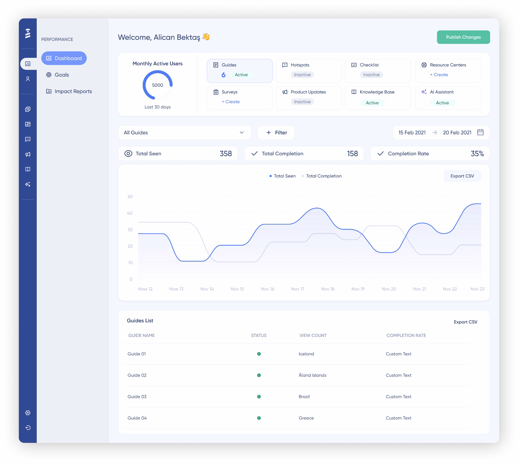
Task: Open the user profile section in the sidebar
Action: click(28, 79)
